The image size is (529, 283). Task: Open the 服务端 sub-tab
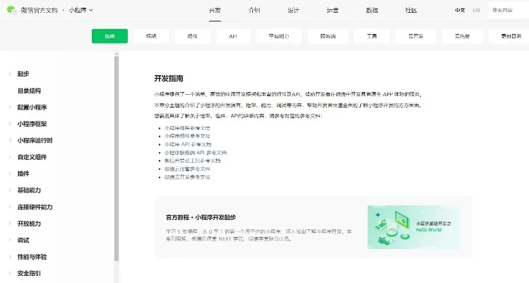(328, 36)
